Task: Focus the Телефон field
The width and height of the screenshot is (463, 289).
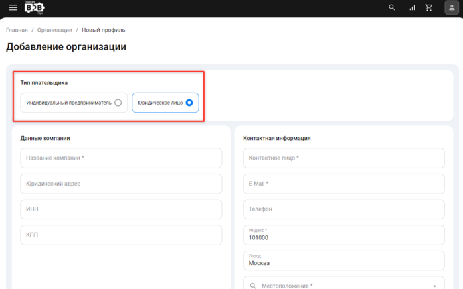Action: pos(344,209)
